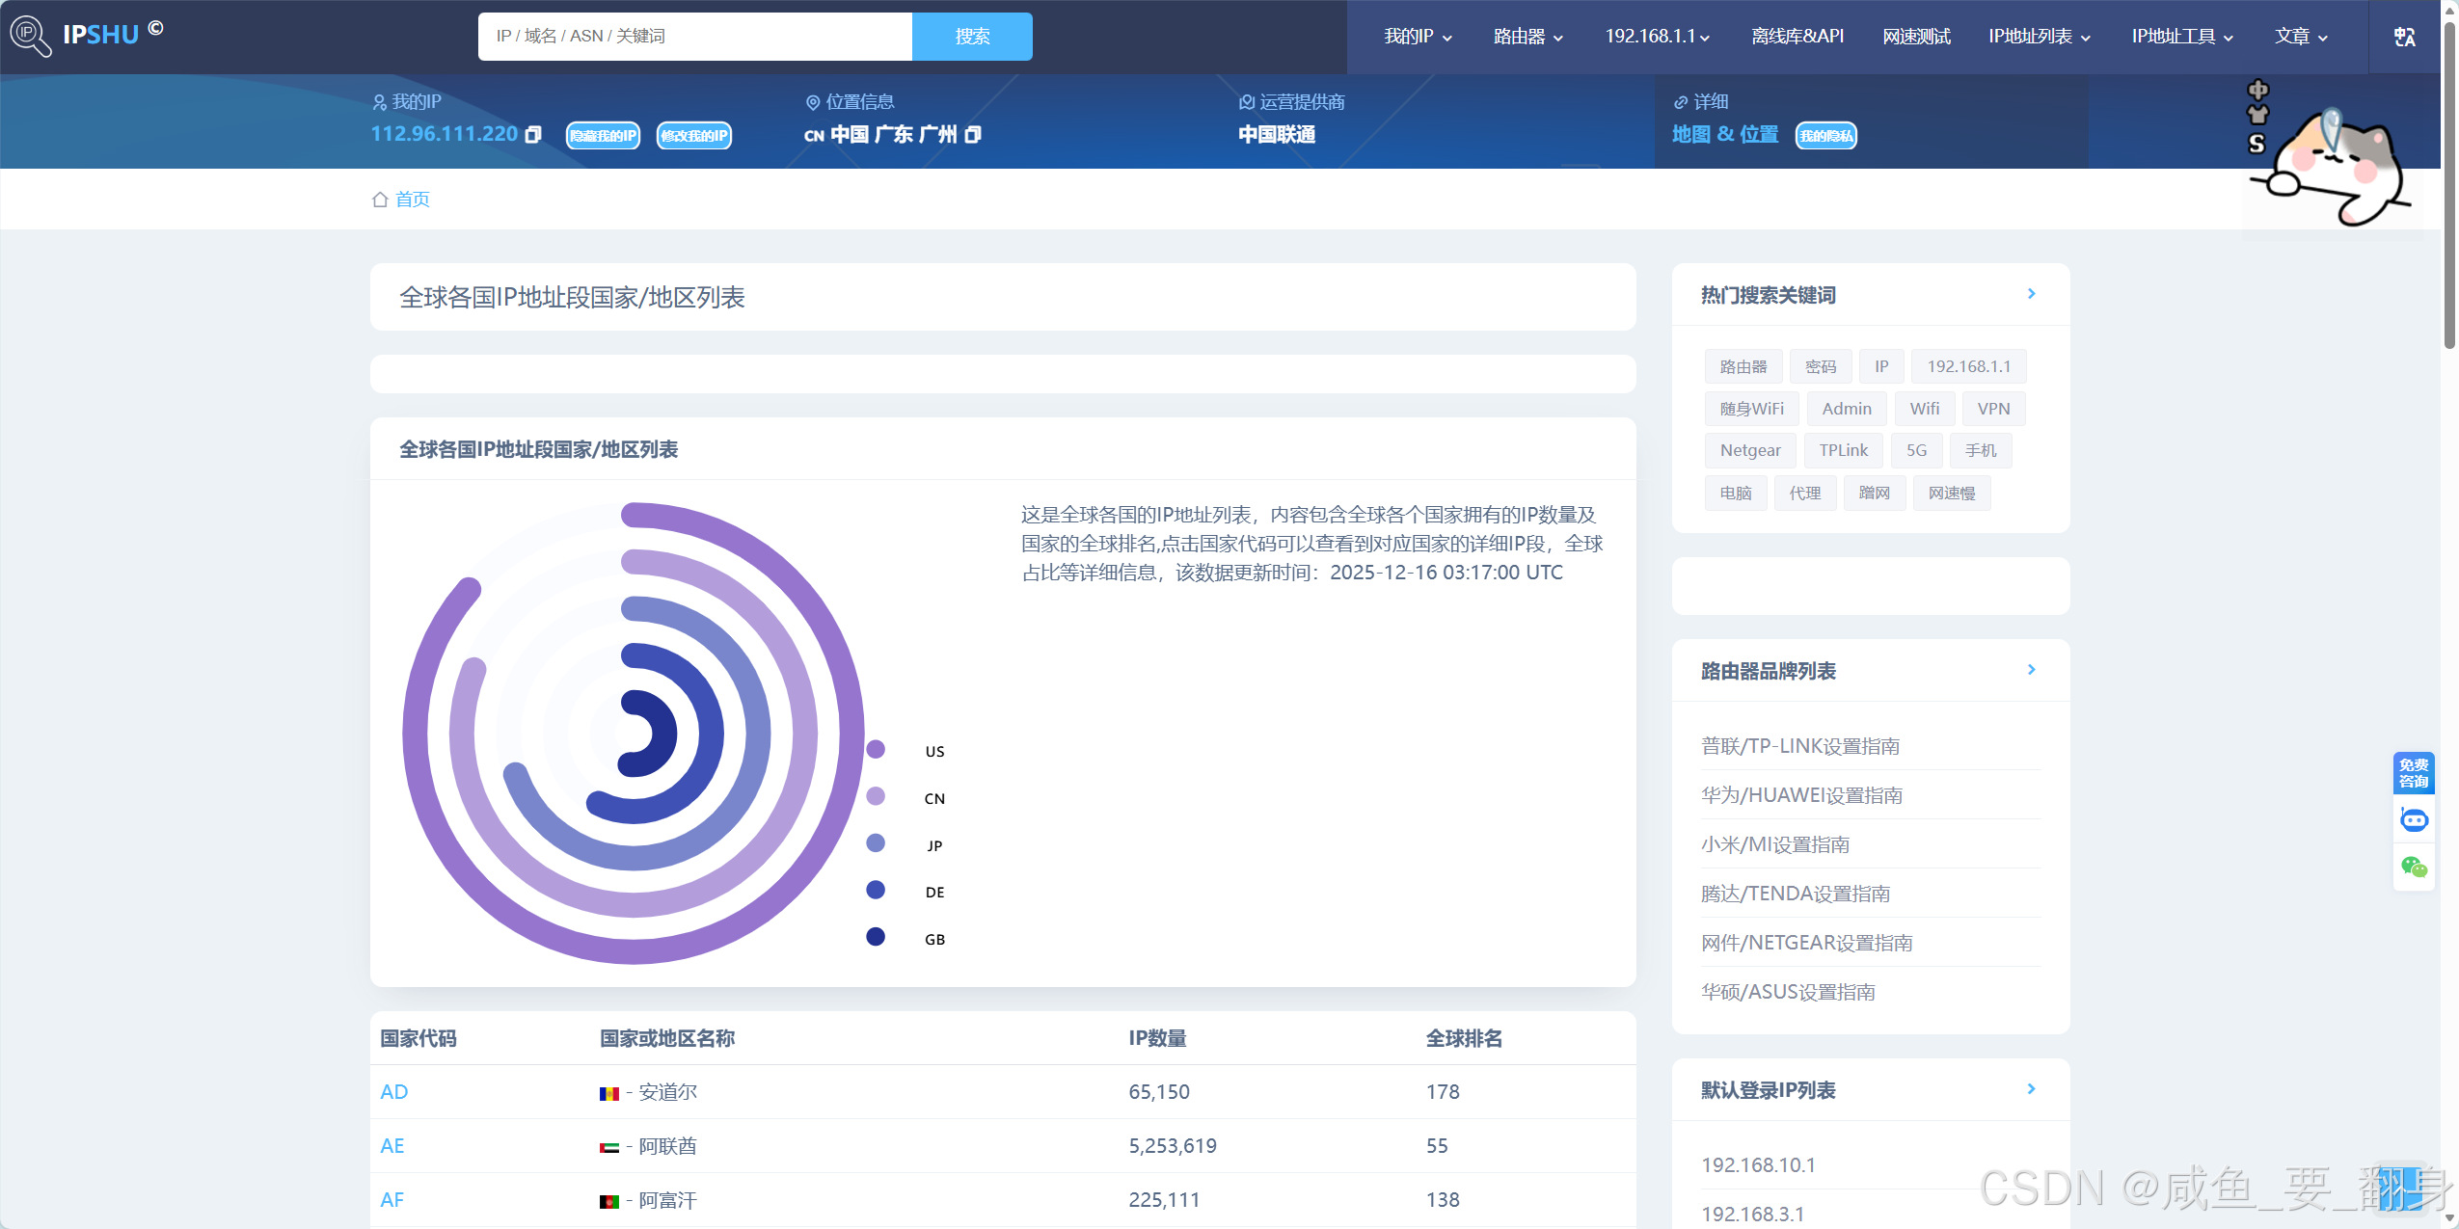Click the 免费咨询 floating badge

tap(2414, 773)
